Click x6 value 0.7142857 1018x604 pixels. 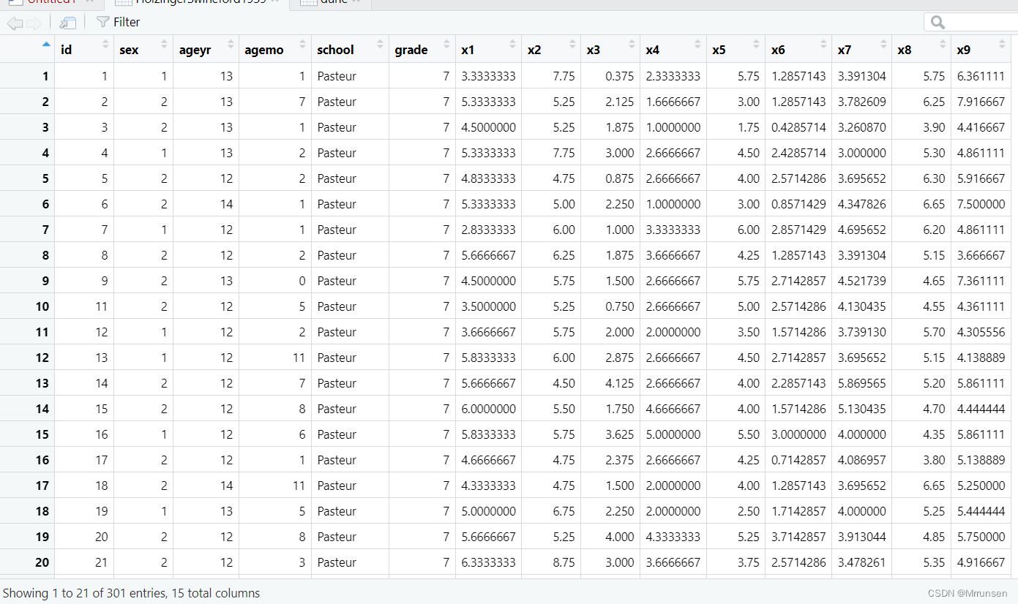(798, 460)
